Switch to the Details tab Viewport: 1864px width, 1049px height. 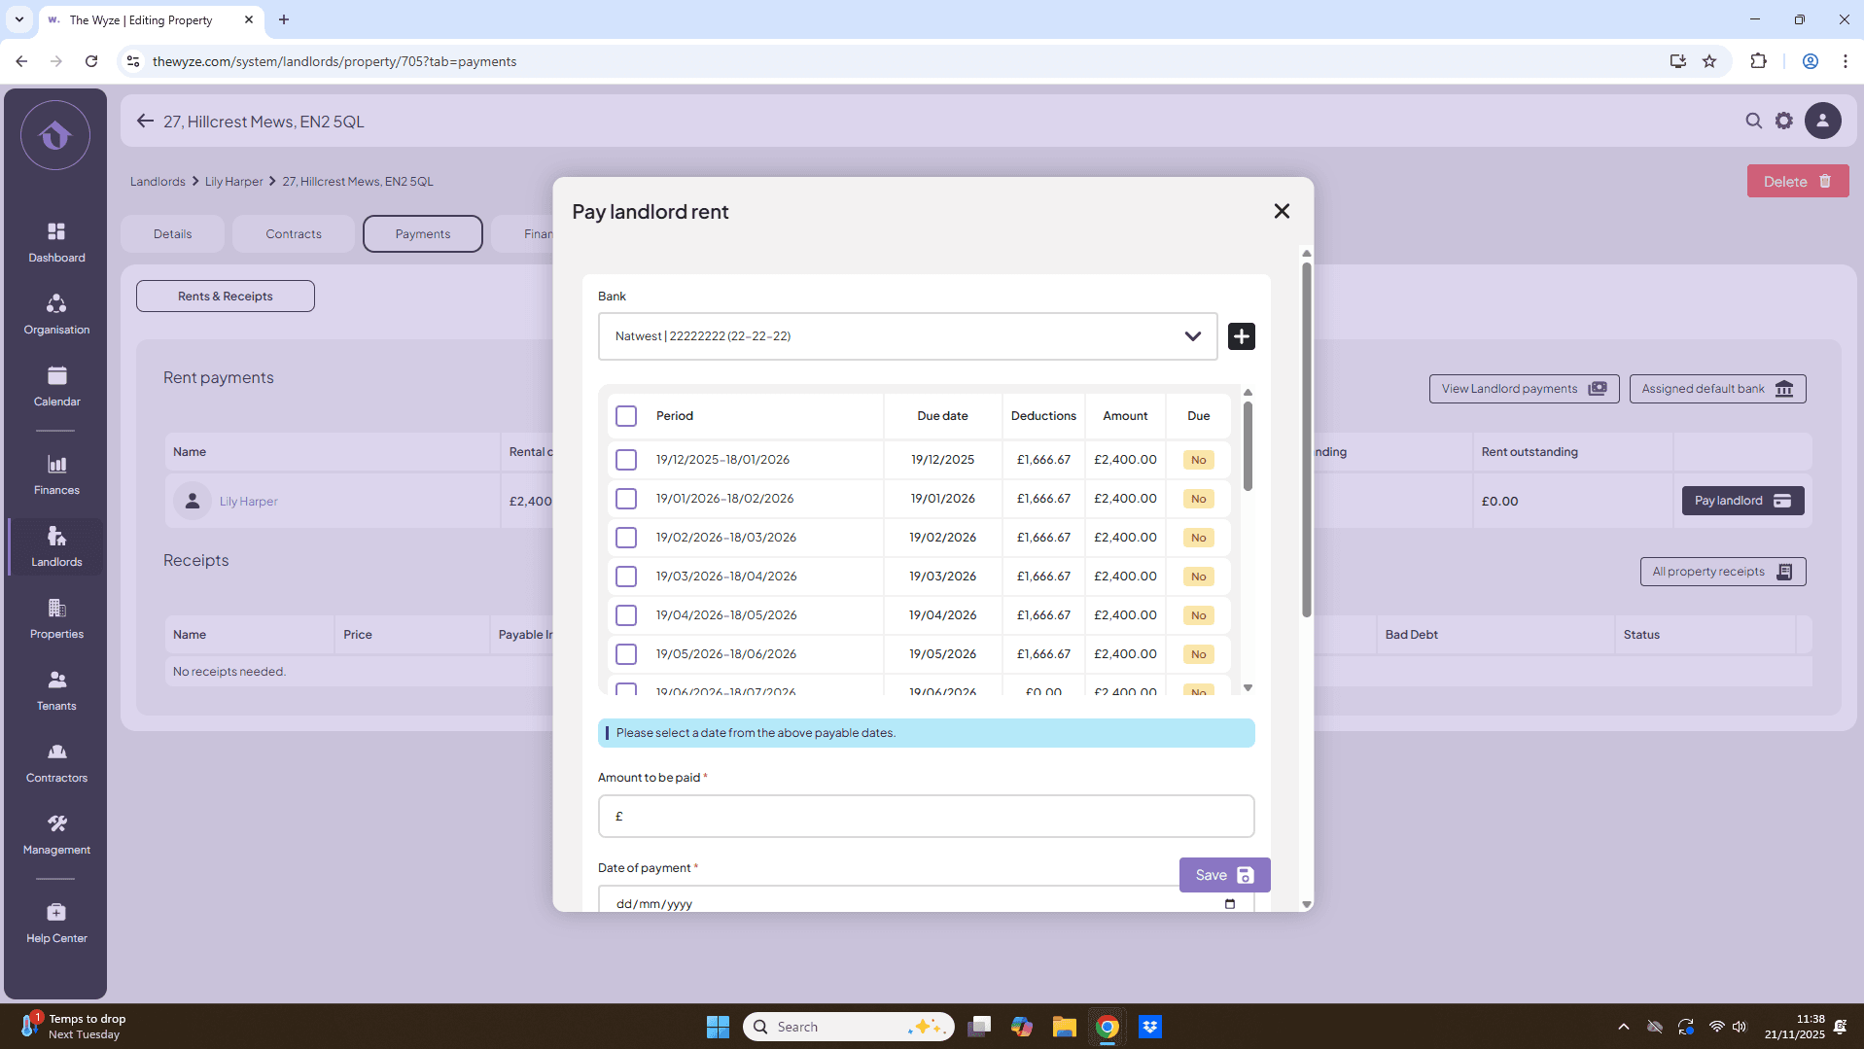tap(172, 234)
